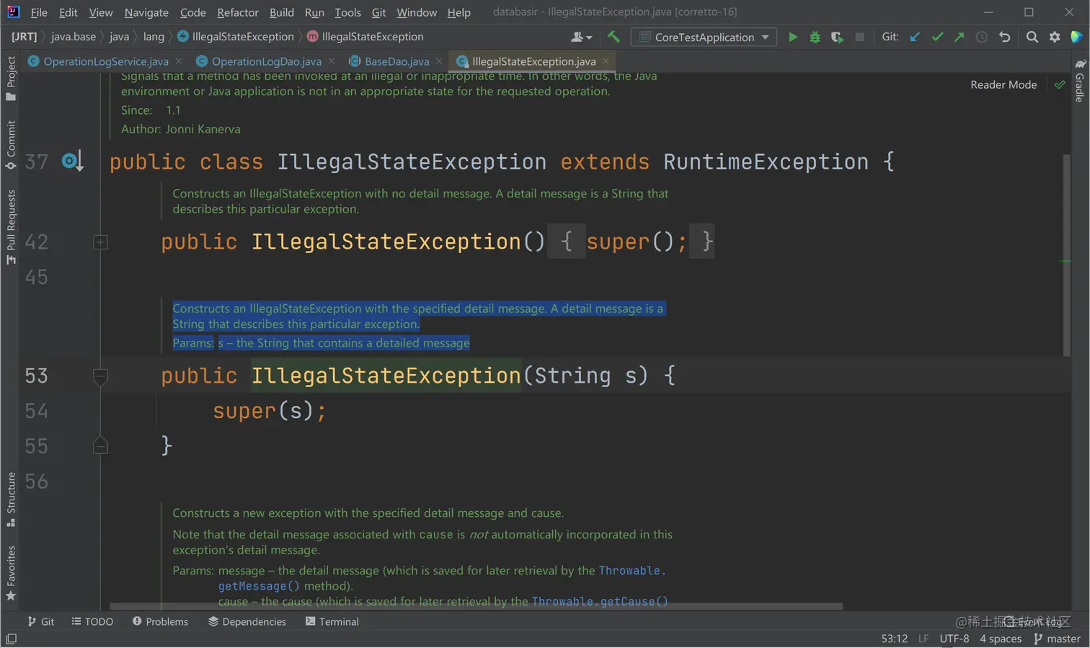Click the Stop square icon in the toolbar

pyautogui.click(x=859, y=37)
